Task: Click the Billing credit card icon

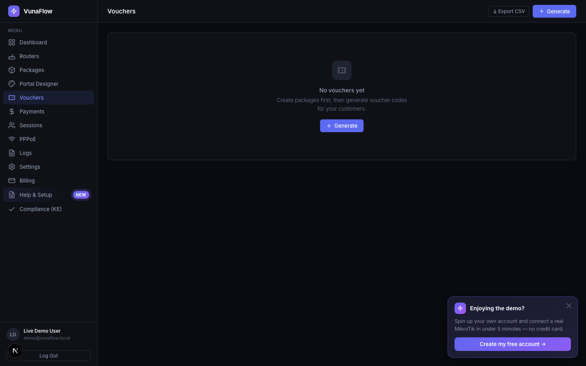Action: [x=12, y=181]
